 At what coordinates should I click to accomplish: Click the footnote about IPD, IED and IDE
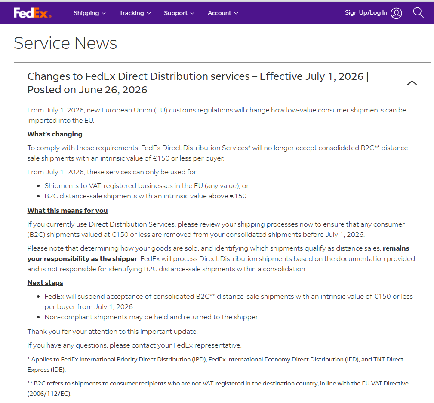(x=215, y=364)
